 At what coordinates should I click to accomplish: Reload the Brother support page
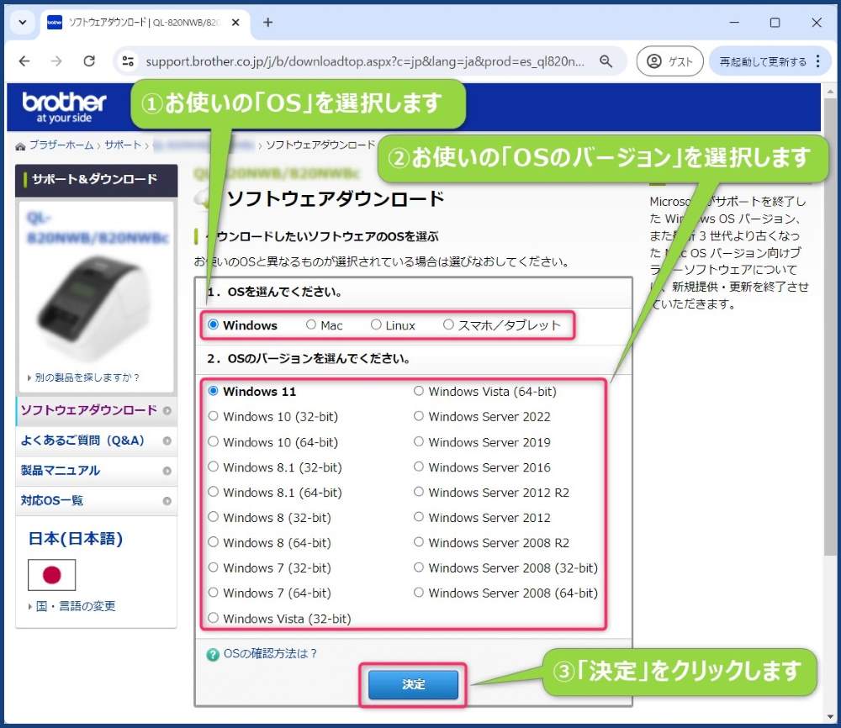[89, 61]
